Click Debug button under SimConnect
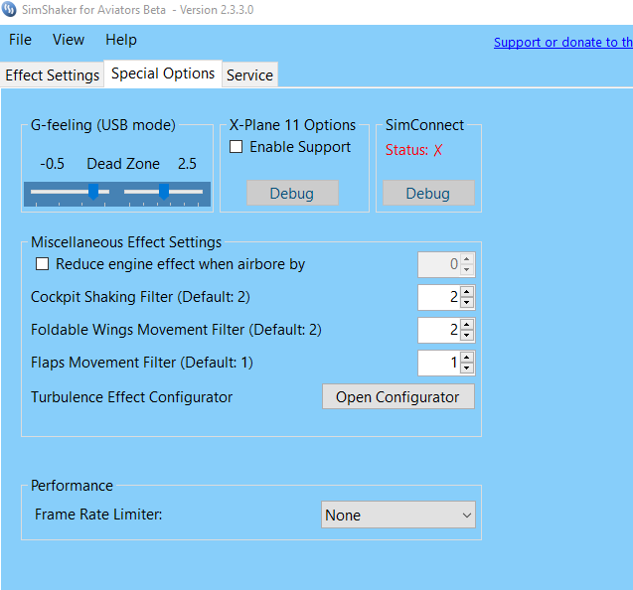Image resolution: width=633 pixels, height=590 pixels. [x=428, y=194]
